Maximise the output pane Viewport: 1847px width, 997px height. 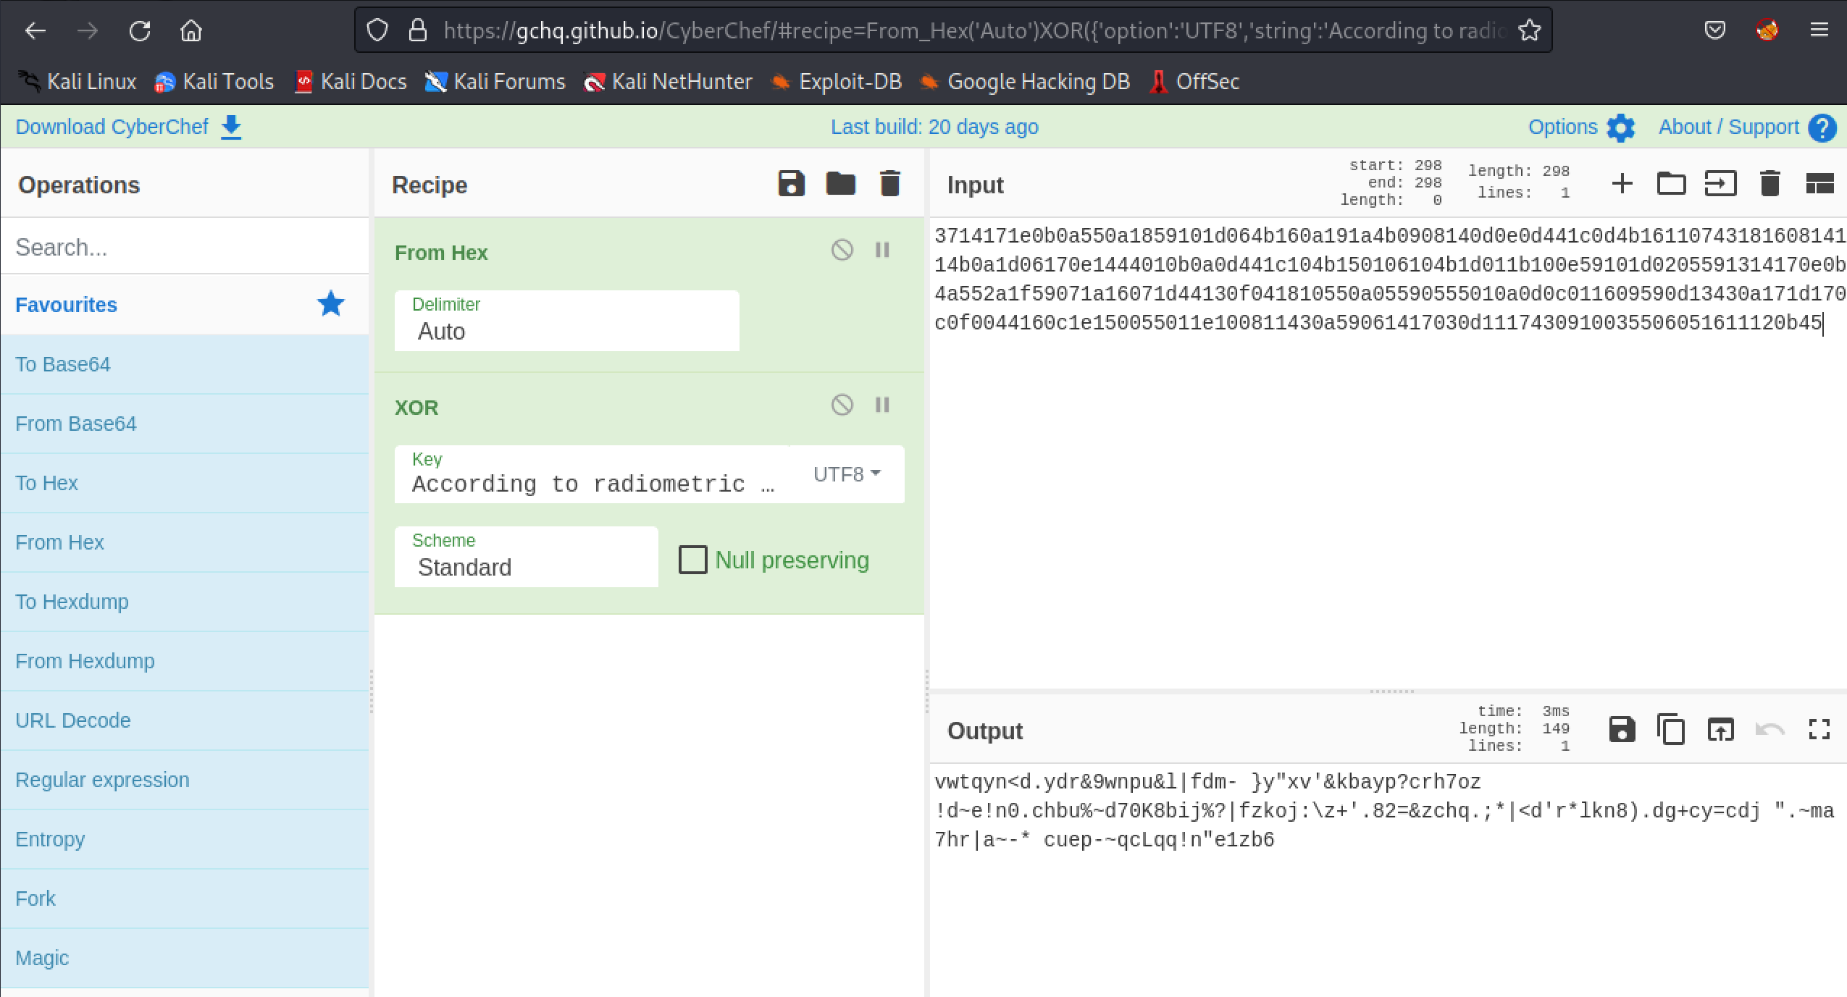[x=1819, y=729]
